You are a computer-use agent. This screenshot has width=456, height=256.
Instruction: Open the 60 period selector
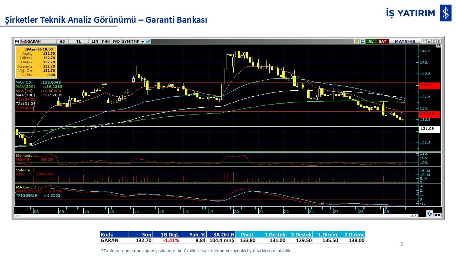pyautogui.click(x=62, y=42)
